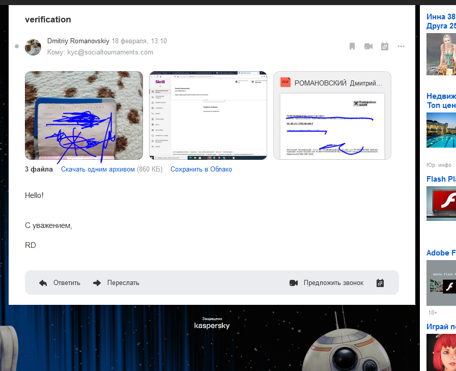Open the pool resort ad image

coord(441,130)
